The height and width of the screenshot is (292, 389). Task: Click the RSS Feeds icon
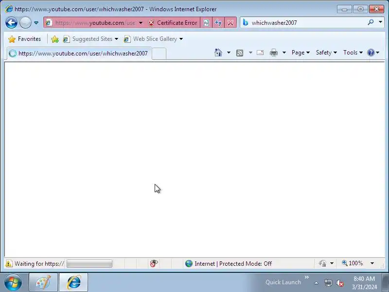[x=240, y=53]
